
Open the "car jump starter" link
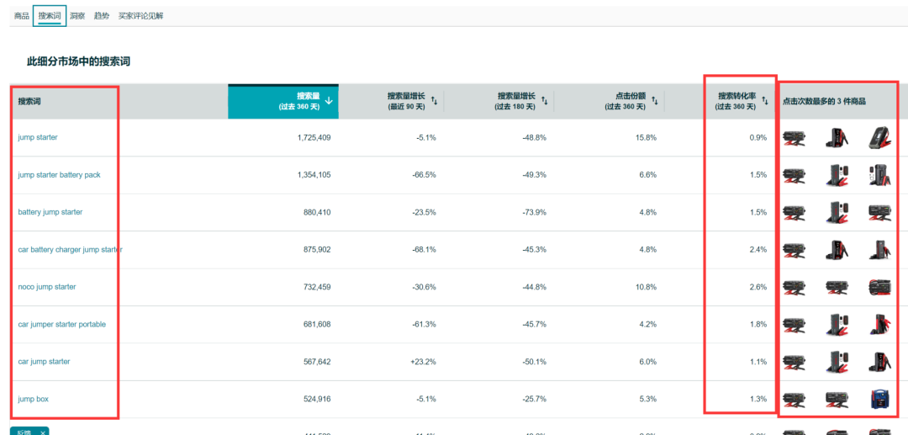click(44, 362)
